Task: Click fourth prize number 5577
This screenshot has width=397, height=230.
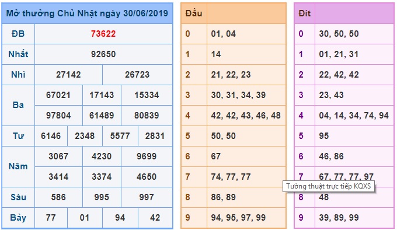Action: (x=120, y=136)
